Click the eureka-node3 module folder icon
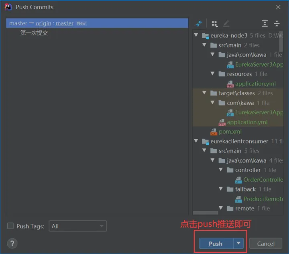 [206, 36]
